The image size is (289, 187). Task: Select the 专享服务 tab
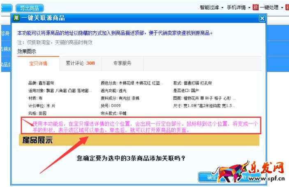[x=122, y=63]
